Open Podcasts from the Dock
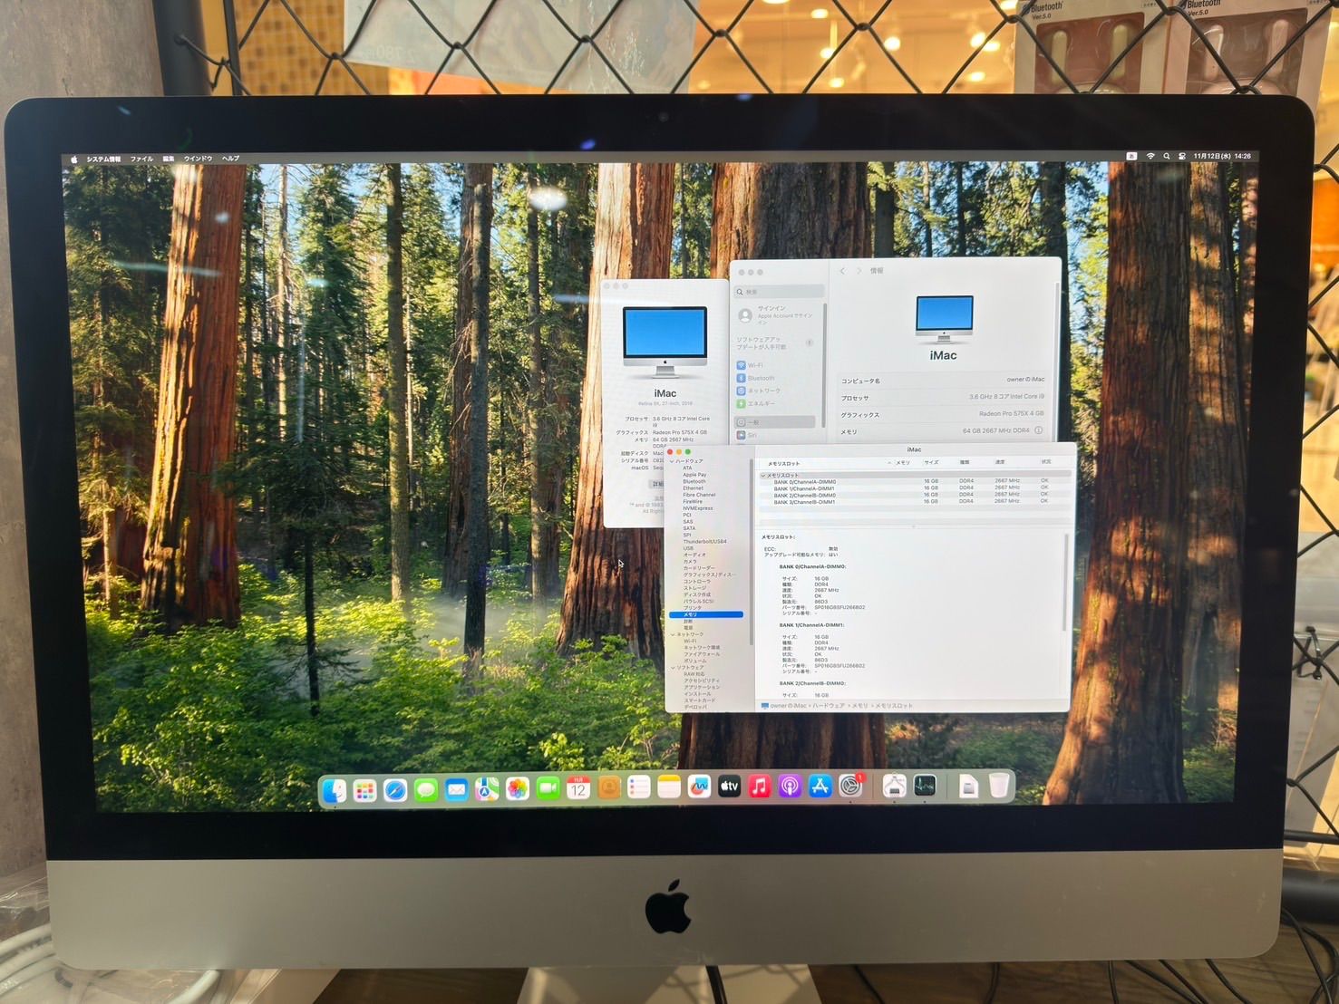Image resolution: width=1339 pixels, height=1004 pixels. 789,787
